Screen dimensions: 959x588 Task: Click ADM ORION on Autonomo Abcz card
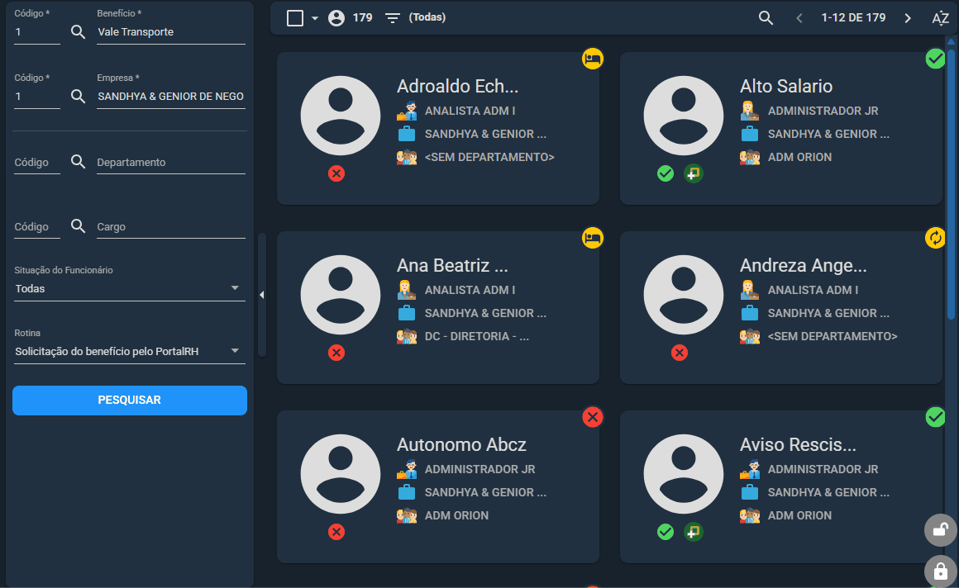coord(457,515)
